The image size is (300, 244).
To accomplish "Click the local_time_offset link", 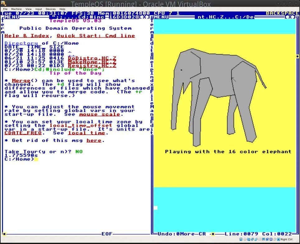I will 81,126.
